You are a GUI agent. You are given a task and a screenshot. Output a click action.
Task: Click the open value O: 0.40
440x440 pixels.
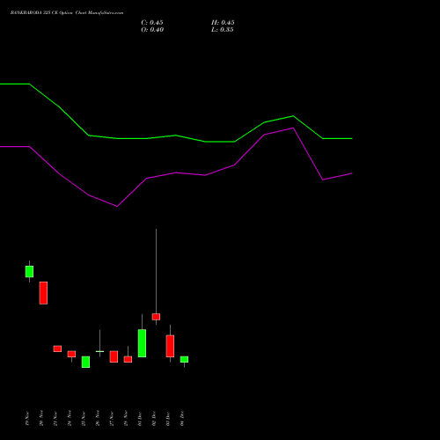click(152, 30)
